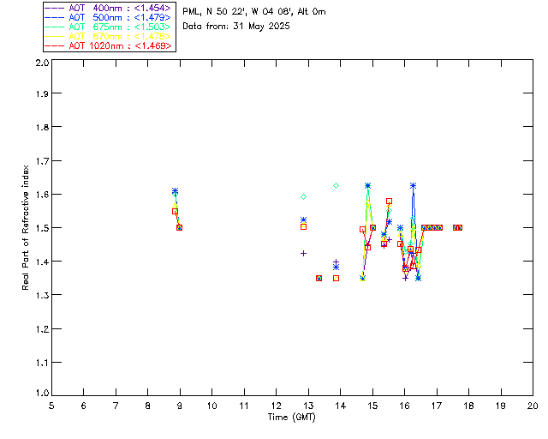The width and height of the screenshot is (548, 439).
Task: Click the y-axis tick label '1.3'
Action: click(x=42, y=295)
